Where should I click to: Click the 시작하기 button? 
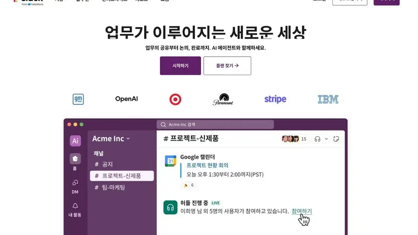pyautogui.click(x=180, y=66)
